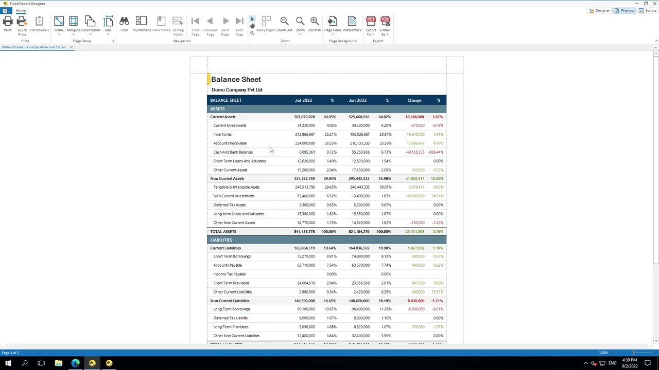Select the Home ribbon tab
The image size is (659, 370).
[x=21, y=10]
